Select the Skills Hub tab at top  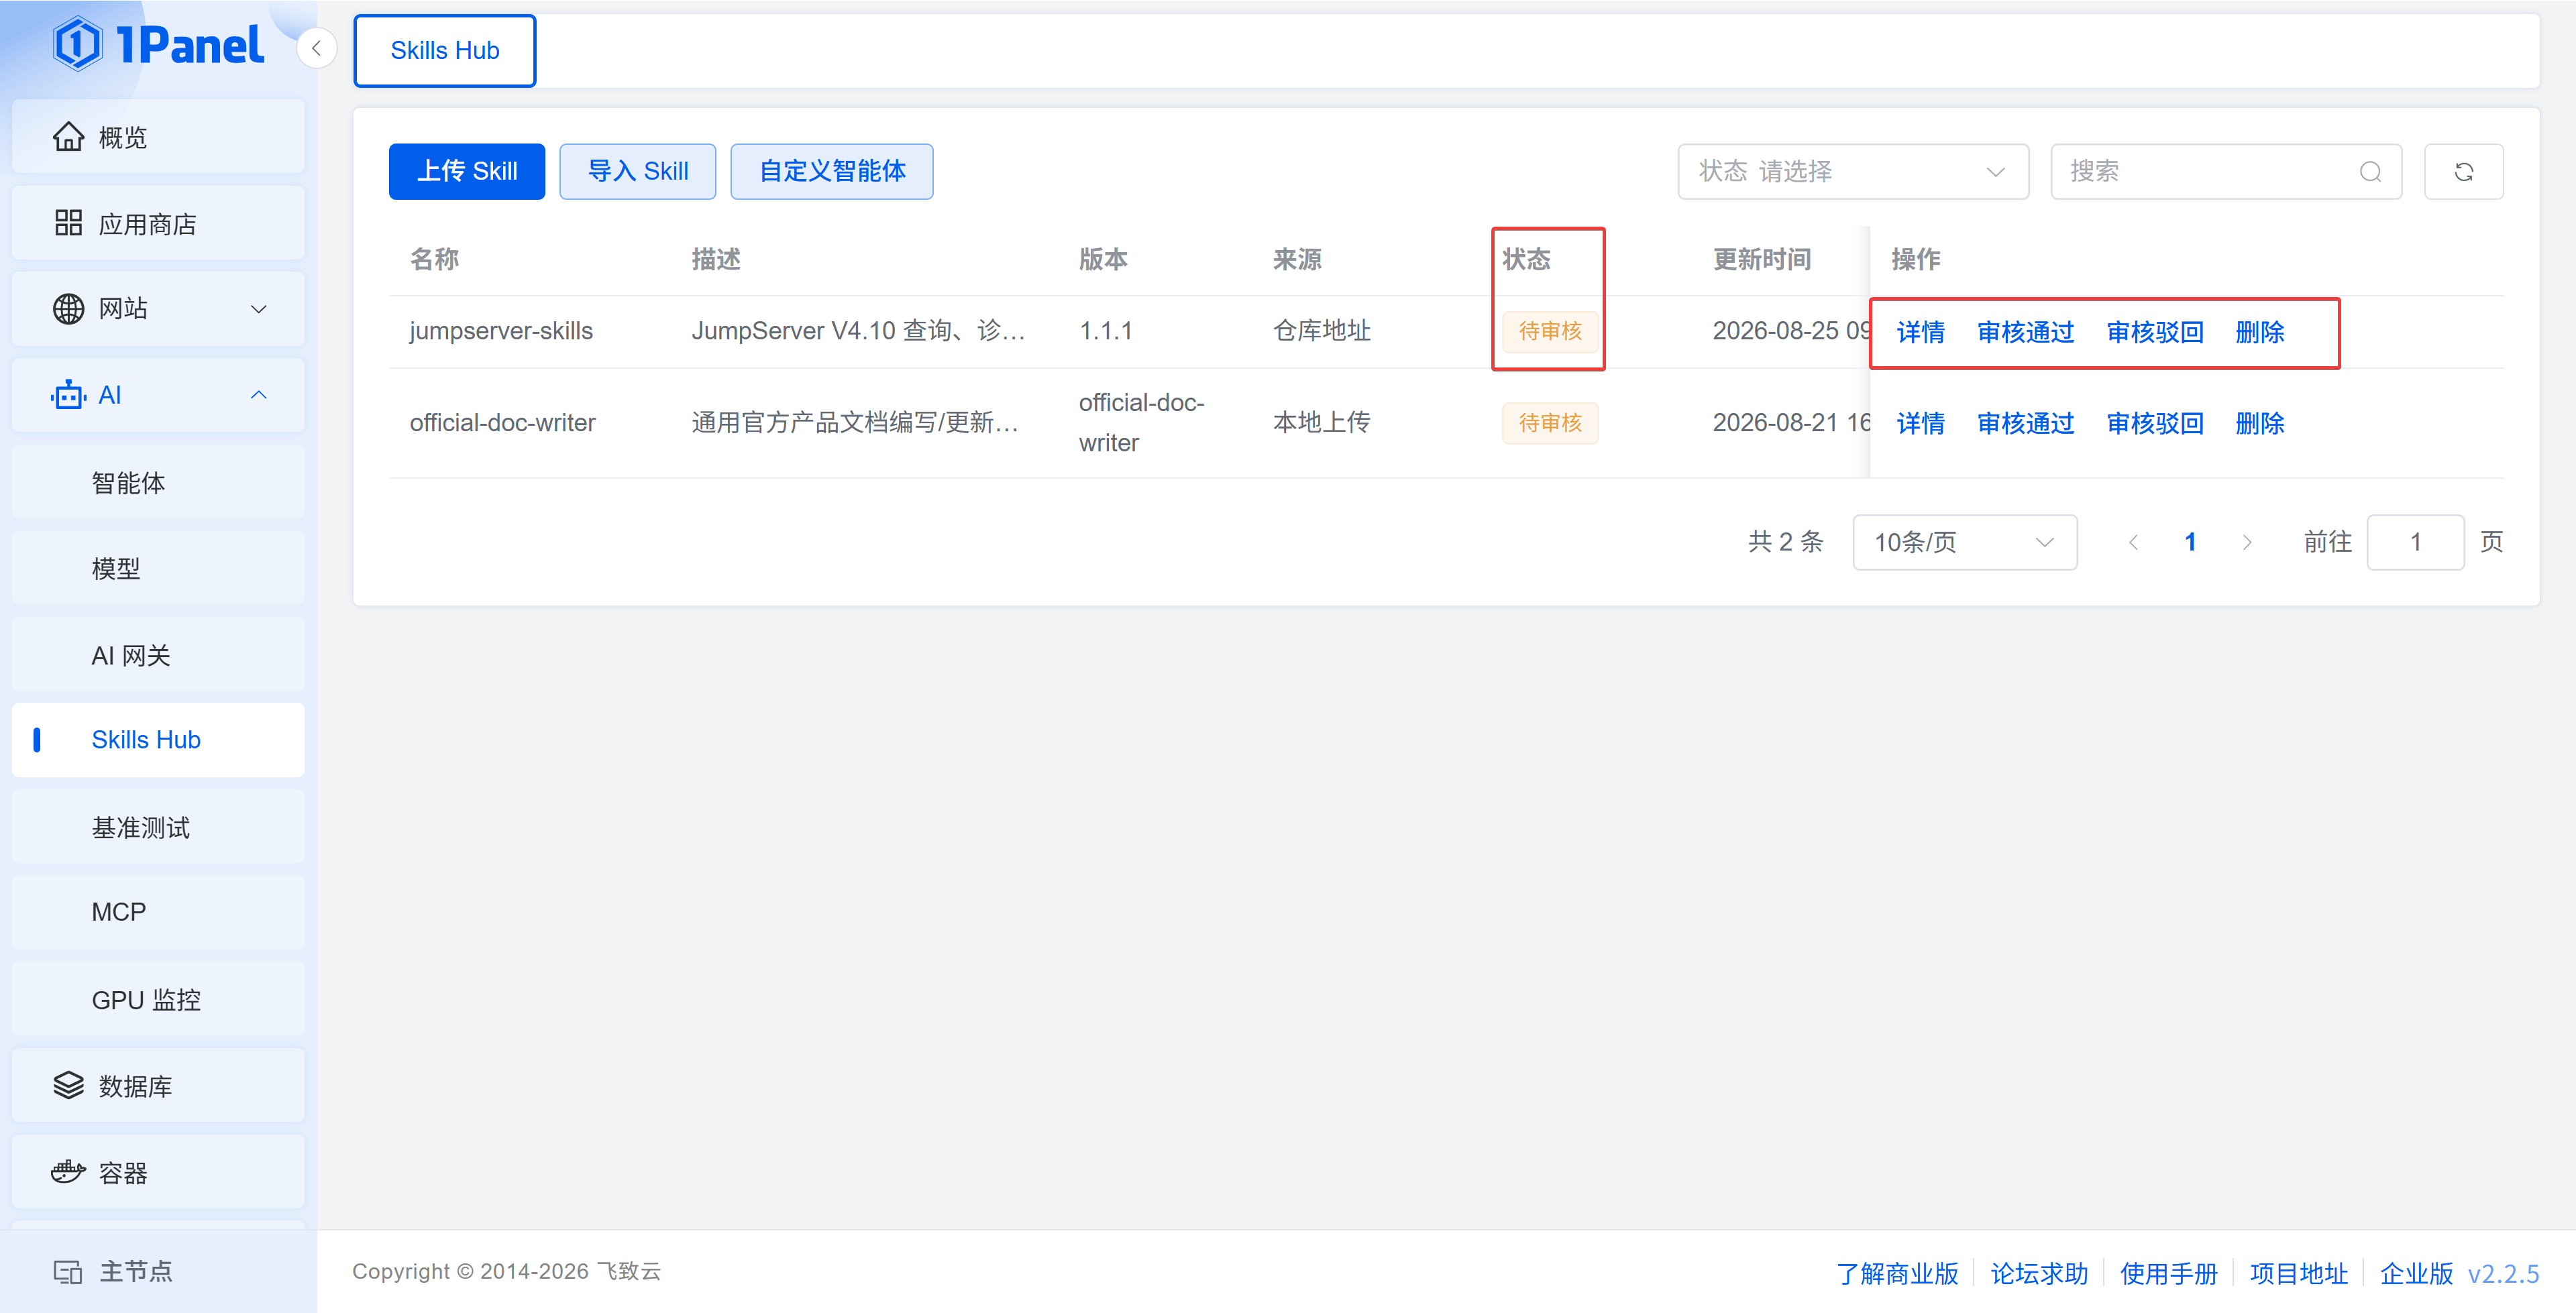tap(445, 50)
